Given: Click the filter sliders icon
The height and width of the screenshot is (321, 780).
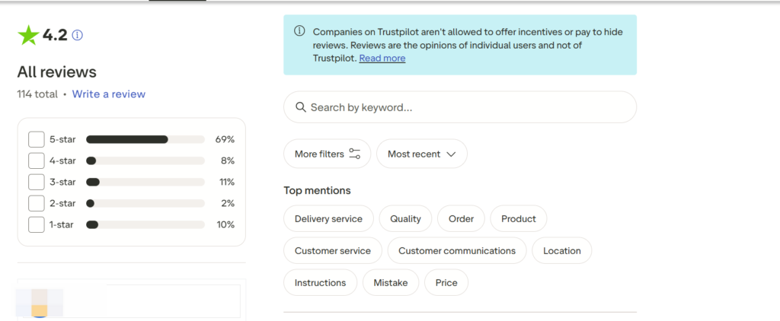Looking at the screenshot, I should pos(355,154).
